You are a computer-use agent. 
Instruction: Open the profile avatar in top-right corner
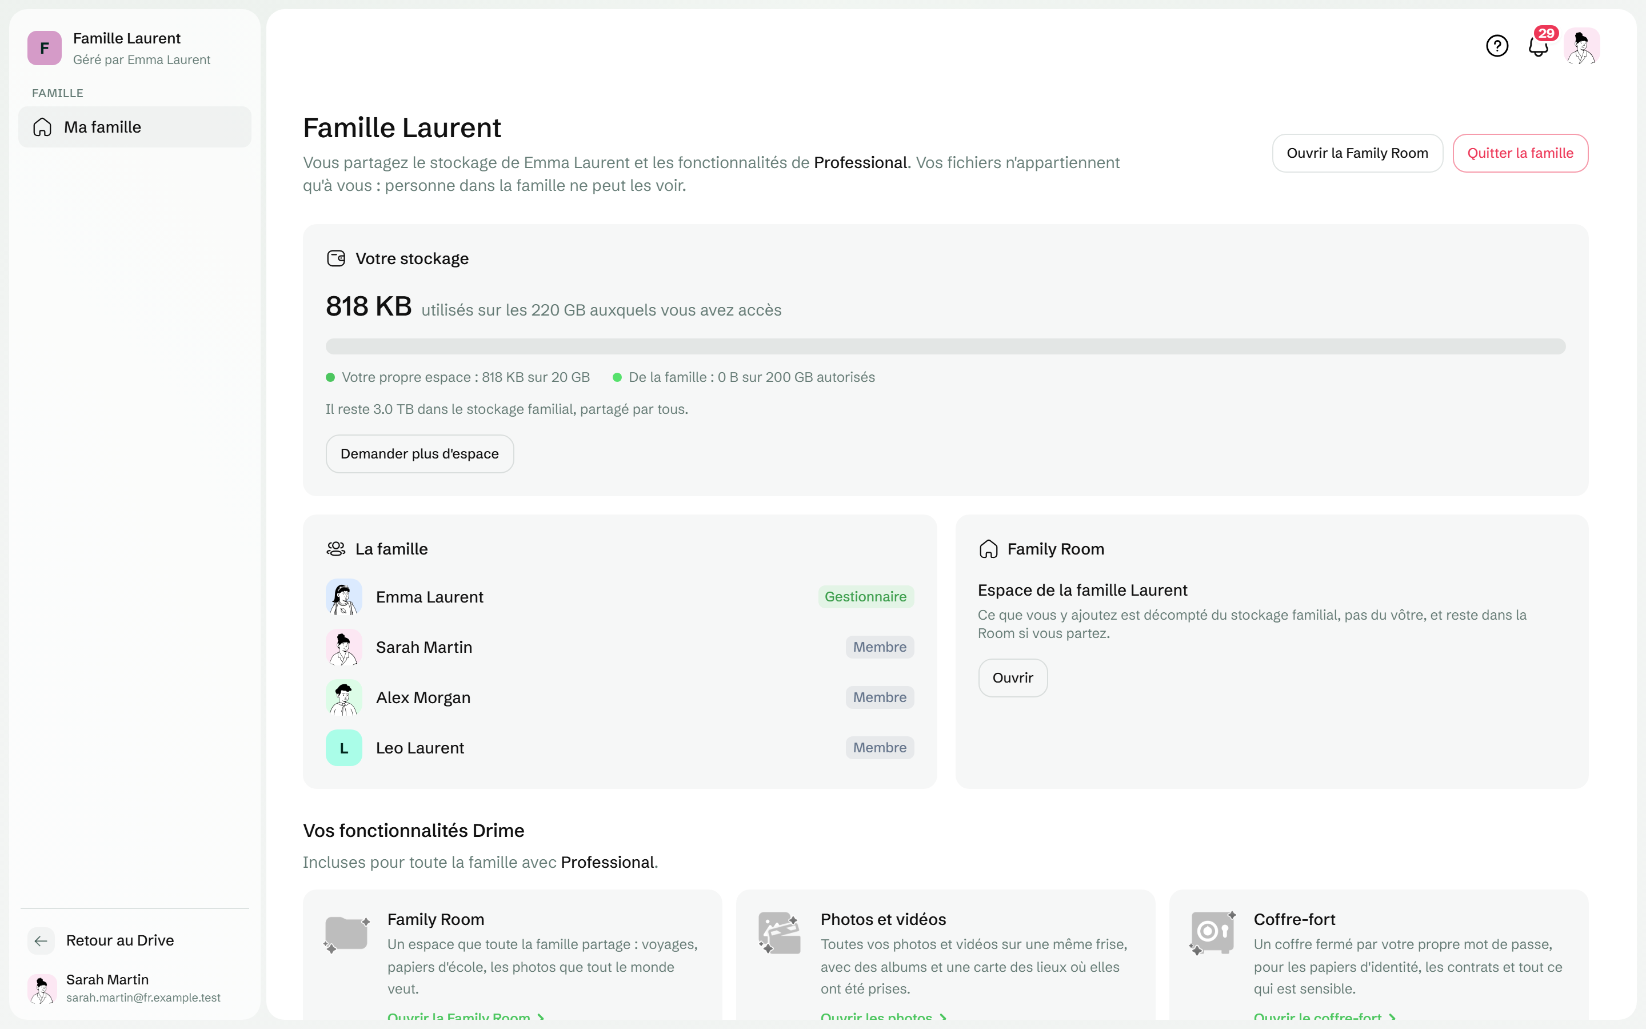tap(1581, 46)
